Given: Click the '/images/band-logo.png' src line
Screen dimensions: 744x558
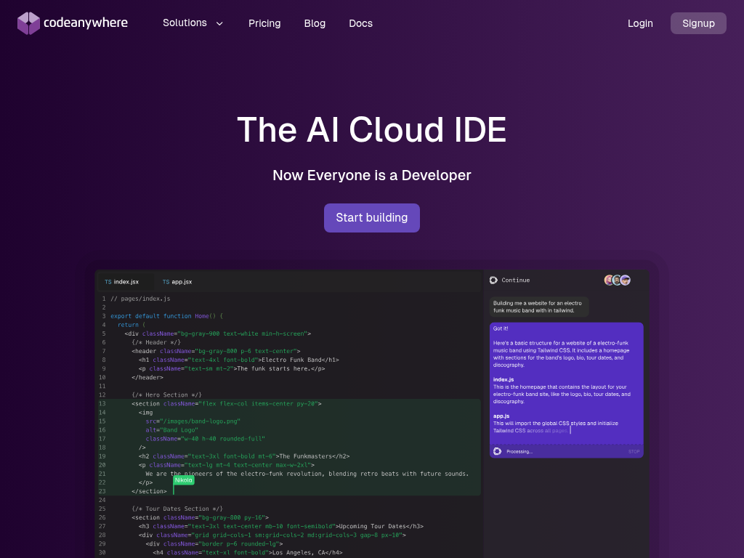Looking at the screenshot, I should (x=193, y=421).
